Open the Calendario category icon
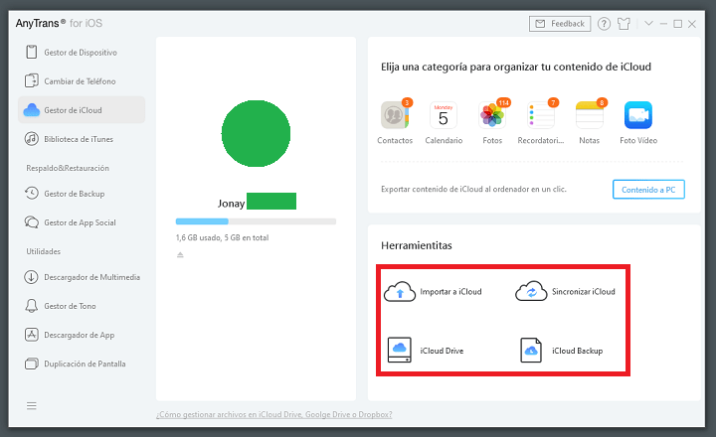 (x=443, y=115)
